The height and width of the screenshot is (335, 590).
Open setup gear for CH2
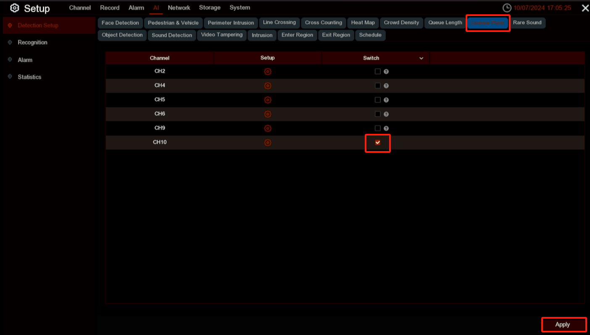point(268,72)
